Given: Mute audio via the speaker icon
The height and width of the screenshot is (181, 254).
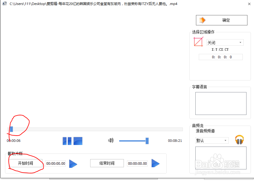Looking at the screenshot, I should tap(111, 141).
